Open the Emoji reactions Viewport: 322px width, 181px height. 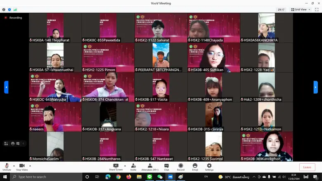pyautogui.click(x=195, y=165)
